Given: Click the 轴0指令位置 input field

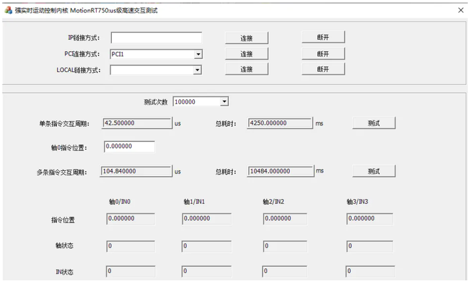Looking at the screenshot, I should click(130, 147).
